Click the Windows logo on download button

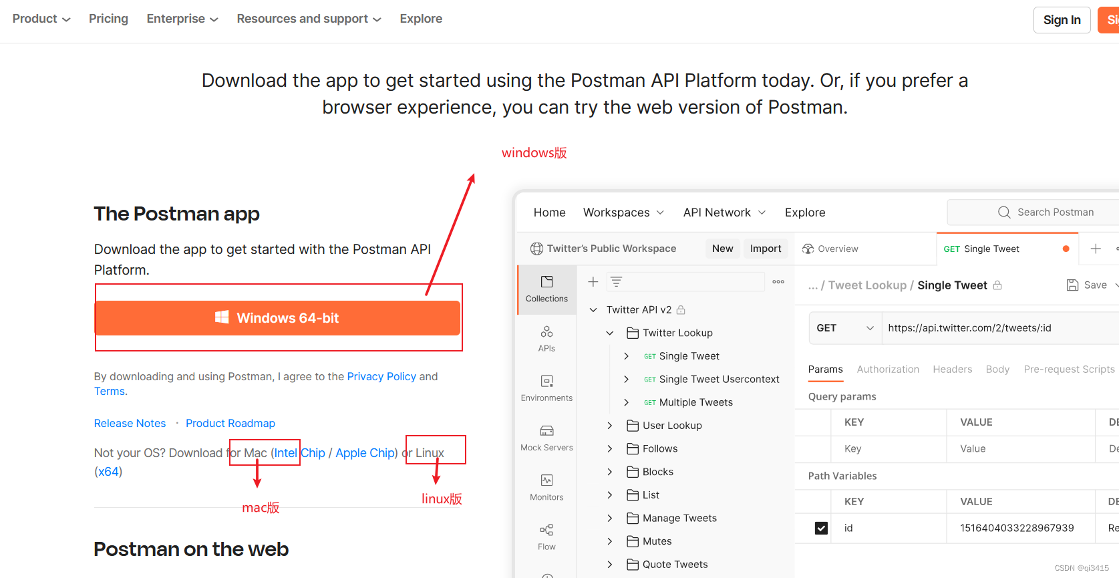coord(222,317)
